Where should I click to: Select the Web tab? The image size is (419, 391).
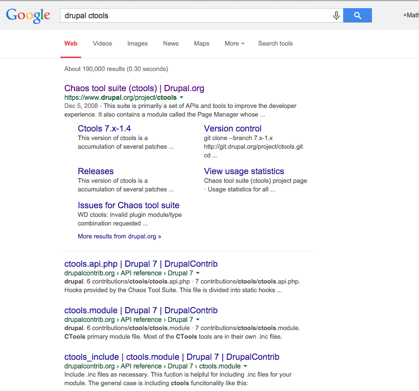71,44
